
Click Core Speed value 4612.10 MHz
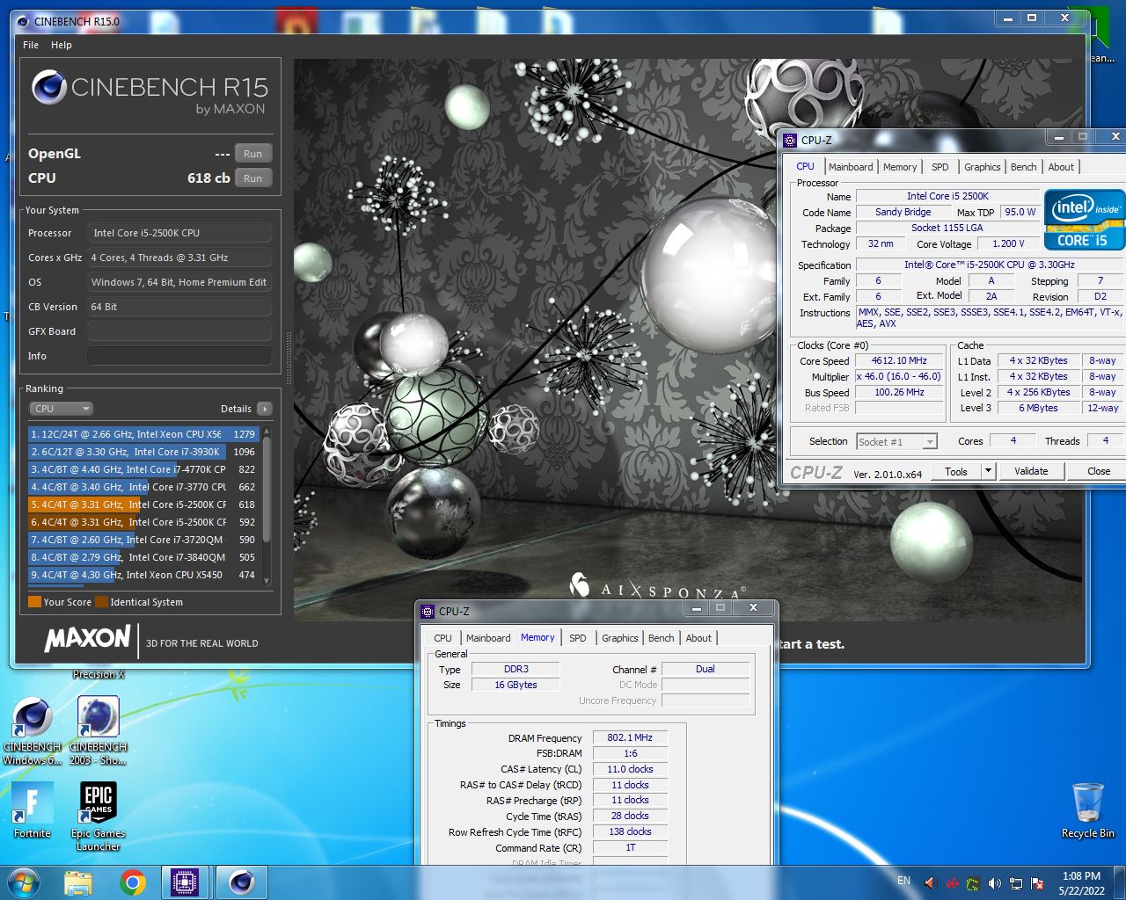click(899, 361)
